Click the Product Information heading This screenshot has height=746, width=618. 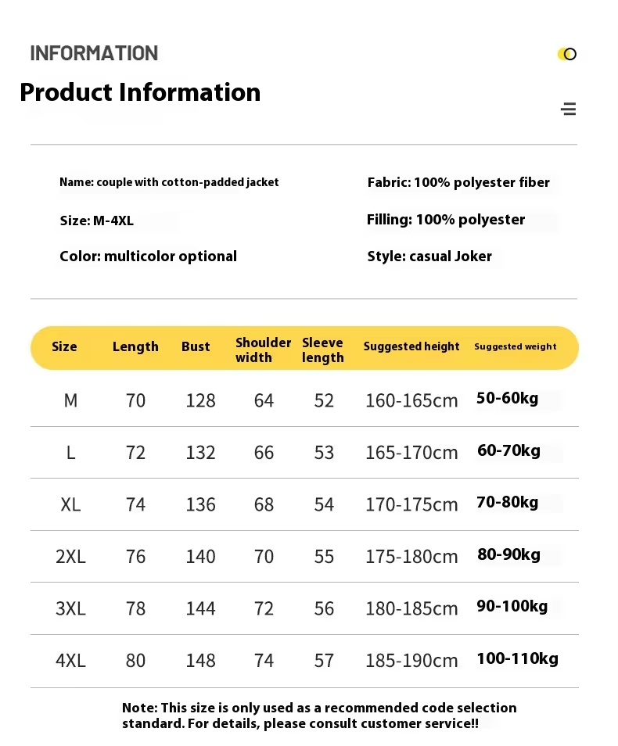pyautogui.click(x=140, y=92)
